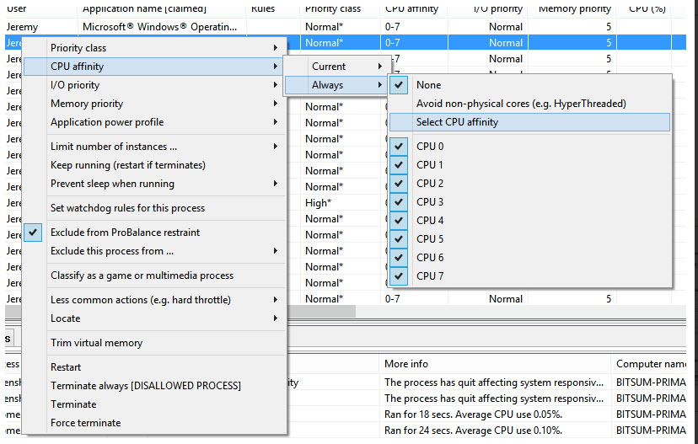The height and width of the screenshot is (444, 698).
Task: Sort by the Memory priority column header
Action: click(575, 8)
